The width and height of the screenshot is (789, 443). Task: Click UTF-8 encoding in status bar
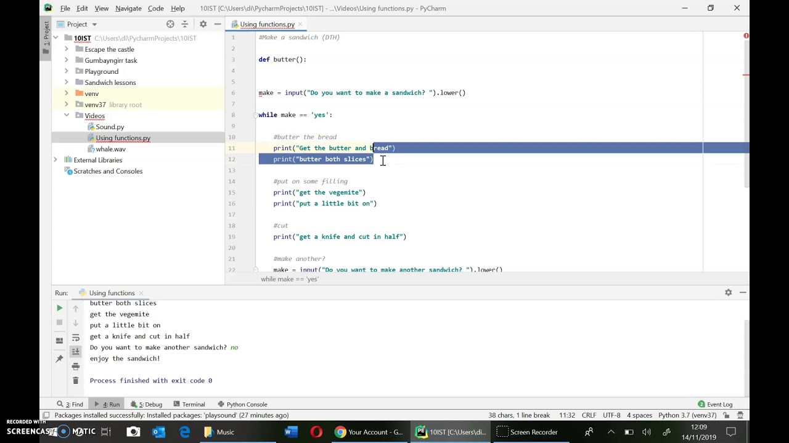coord(611,415)
